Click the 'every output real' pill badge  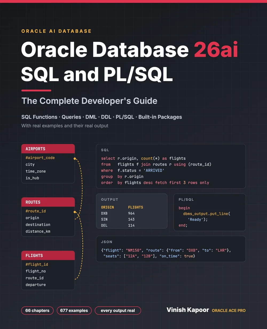pyautogui.click(x=118, y=311)
